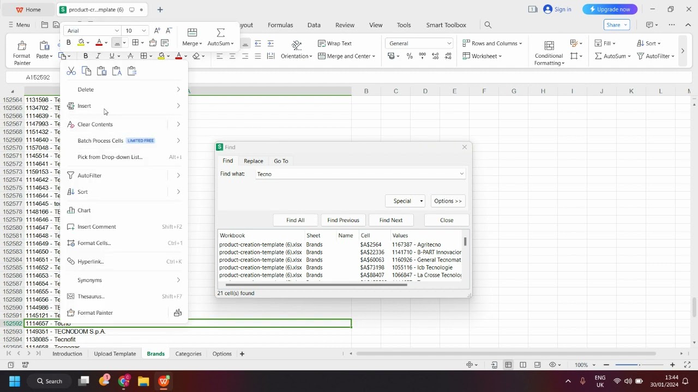Viewport: 698px width, 392px height.
Task: Increase font size in mini toolbar
Action: tap(157, 30)
